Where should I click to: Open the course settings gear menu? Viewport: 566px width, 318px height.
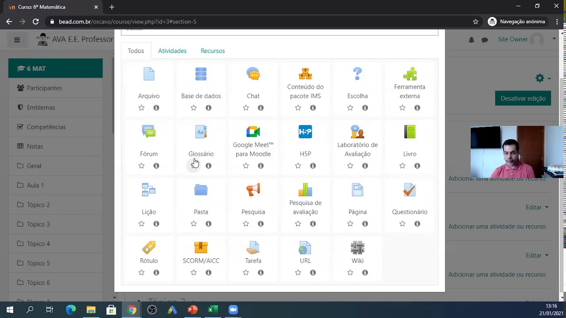[543, 78]
